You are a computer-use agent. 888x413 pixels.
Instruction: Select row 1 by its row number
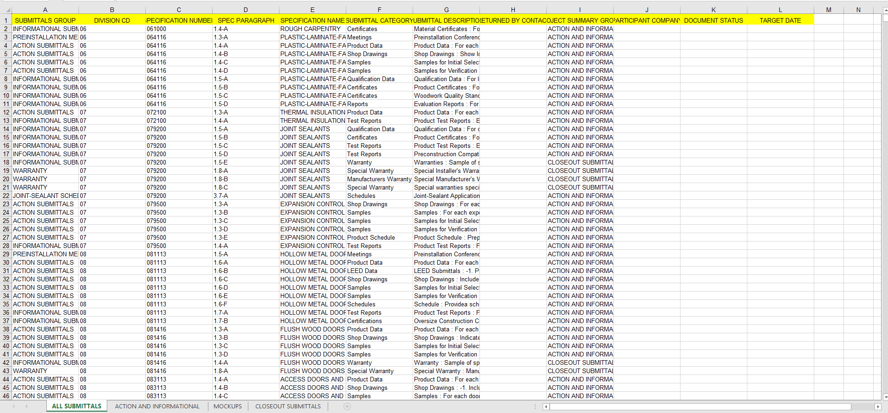6,20
